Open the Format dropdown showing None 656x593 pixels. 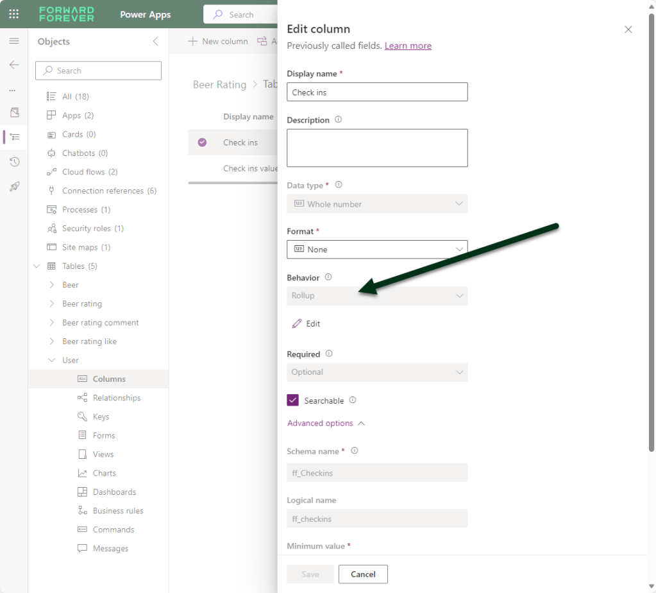pyautogui.click(x=377, y=250)
